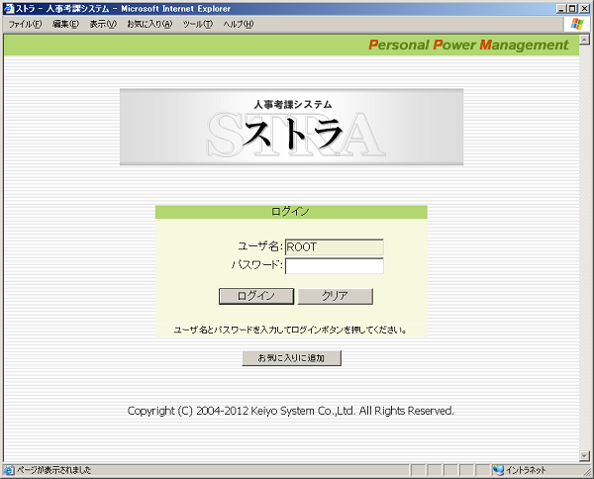Minimize the Internet Explorer window
Viewport: 594px width, 479px height.
(x=561, y=8)
